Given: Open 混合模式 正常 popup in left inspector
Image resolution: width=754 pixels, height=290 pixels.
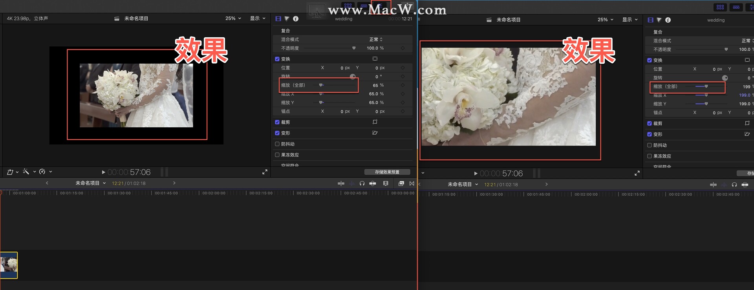Looking at the screenshot, I should pos(376,40).
